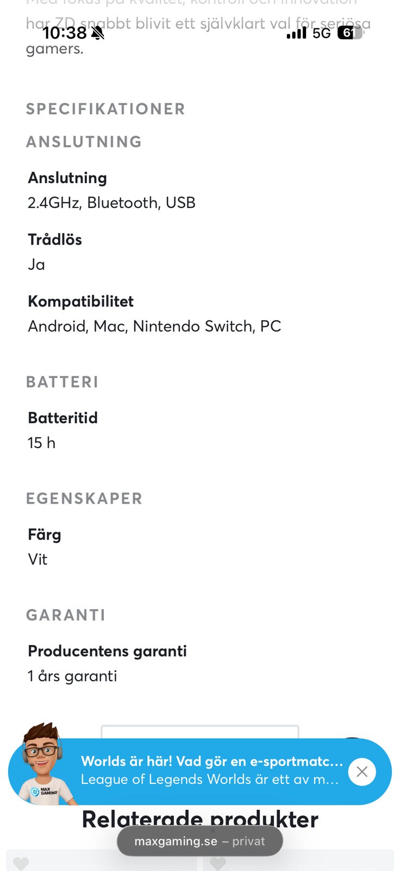Image resolution: width=400 pixels, height=871 pixels.
Task: Tap the battery indicator in status bar
Action: coord(350,33)
